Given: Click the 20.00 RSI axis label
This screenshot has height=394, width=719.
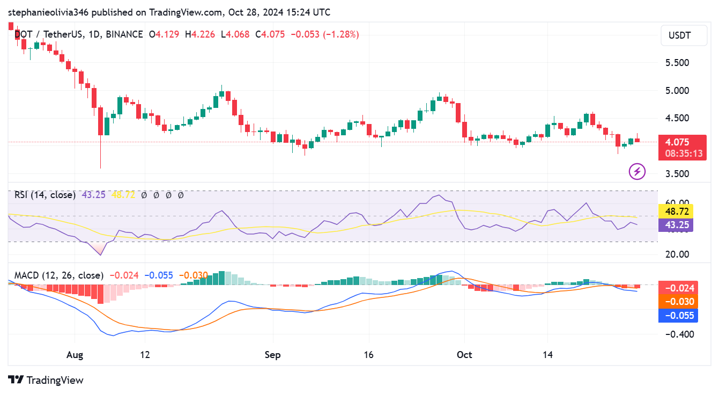Looking at the screenshot, I should click(677, 254).
